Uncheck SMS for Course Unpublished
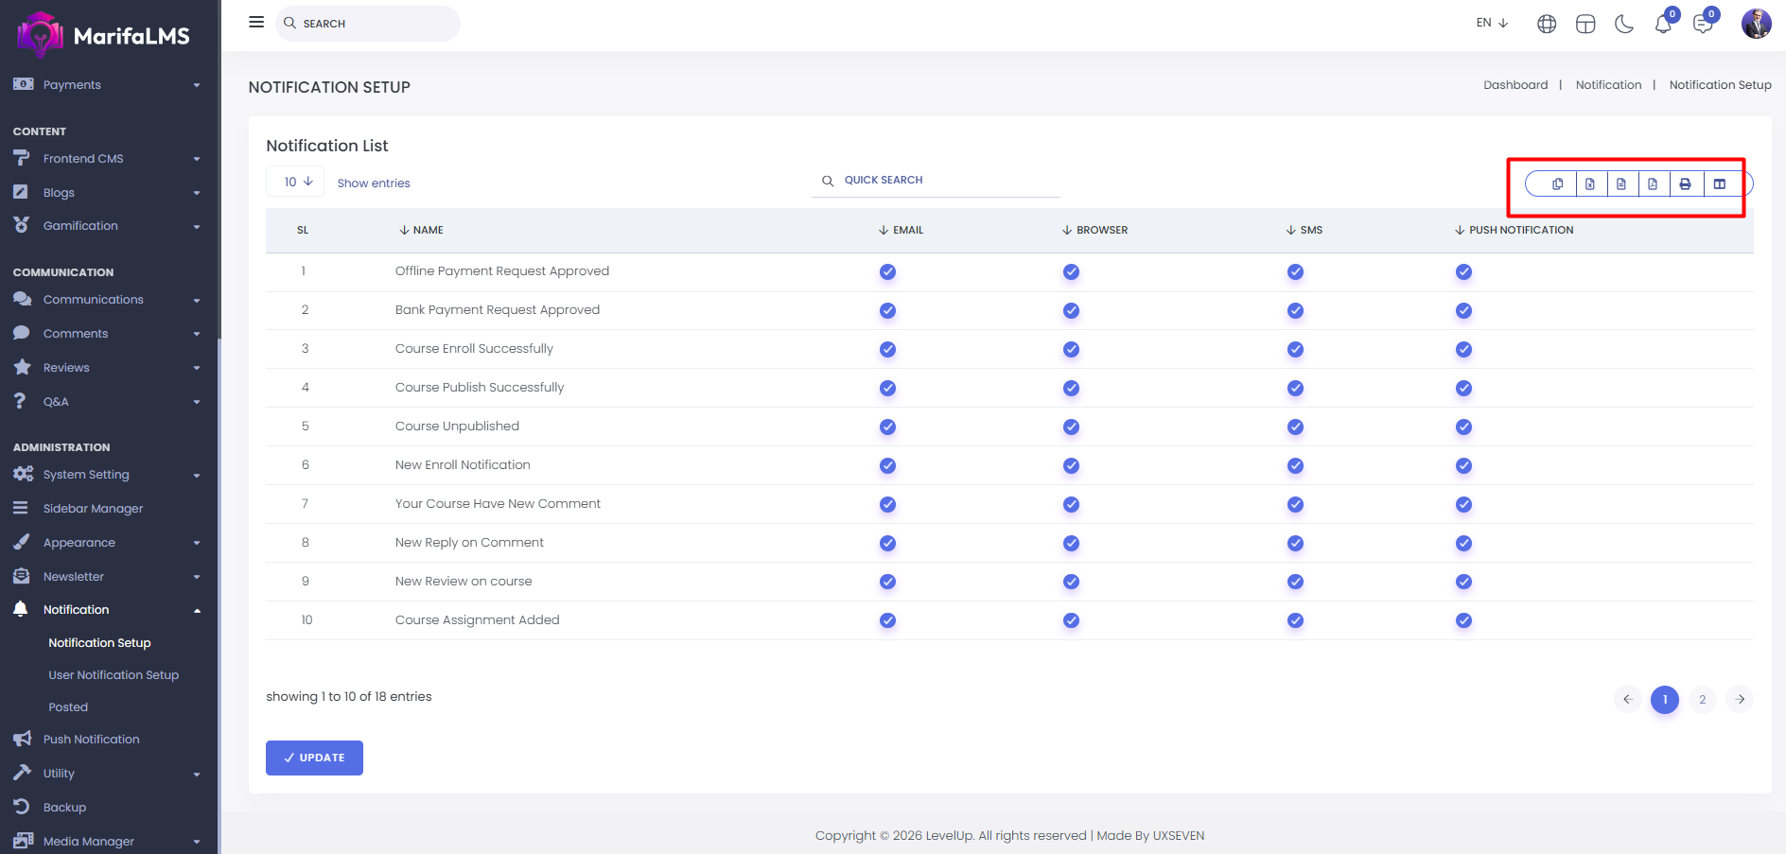Viewport: 1786px width, 854px height. point(1295,427)
